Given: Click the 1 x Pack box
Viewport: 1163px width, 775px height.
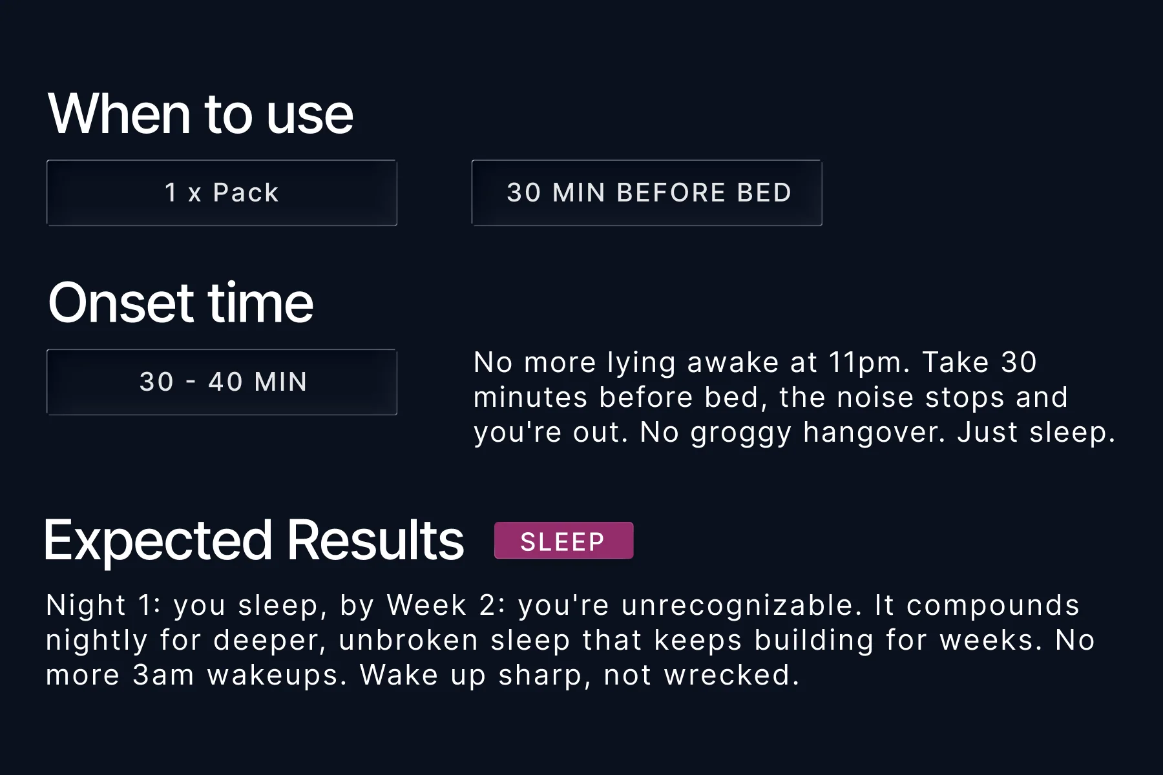Looking at the screenshot, I should [x=222, y=192].
